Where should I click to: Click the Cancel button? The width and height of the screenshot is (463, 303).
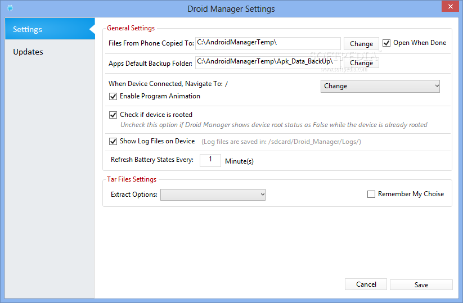tap(366, 284)
